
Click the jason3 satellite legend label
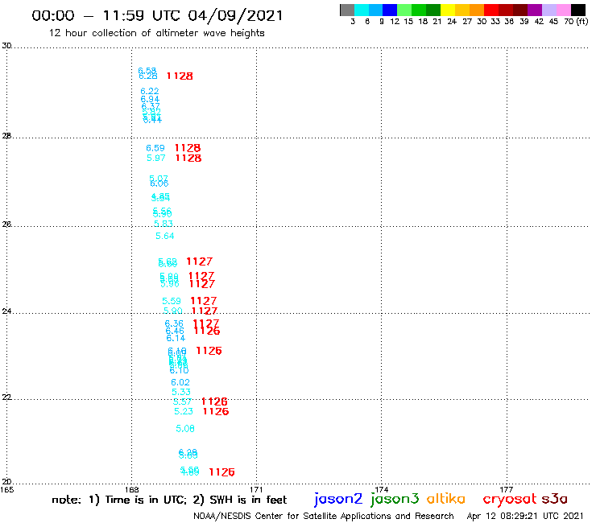pyautogui.click(x=395, y=499)
